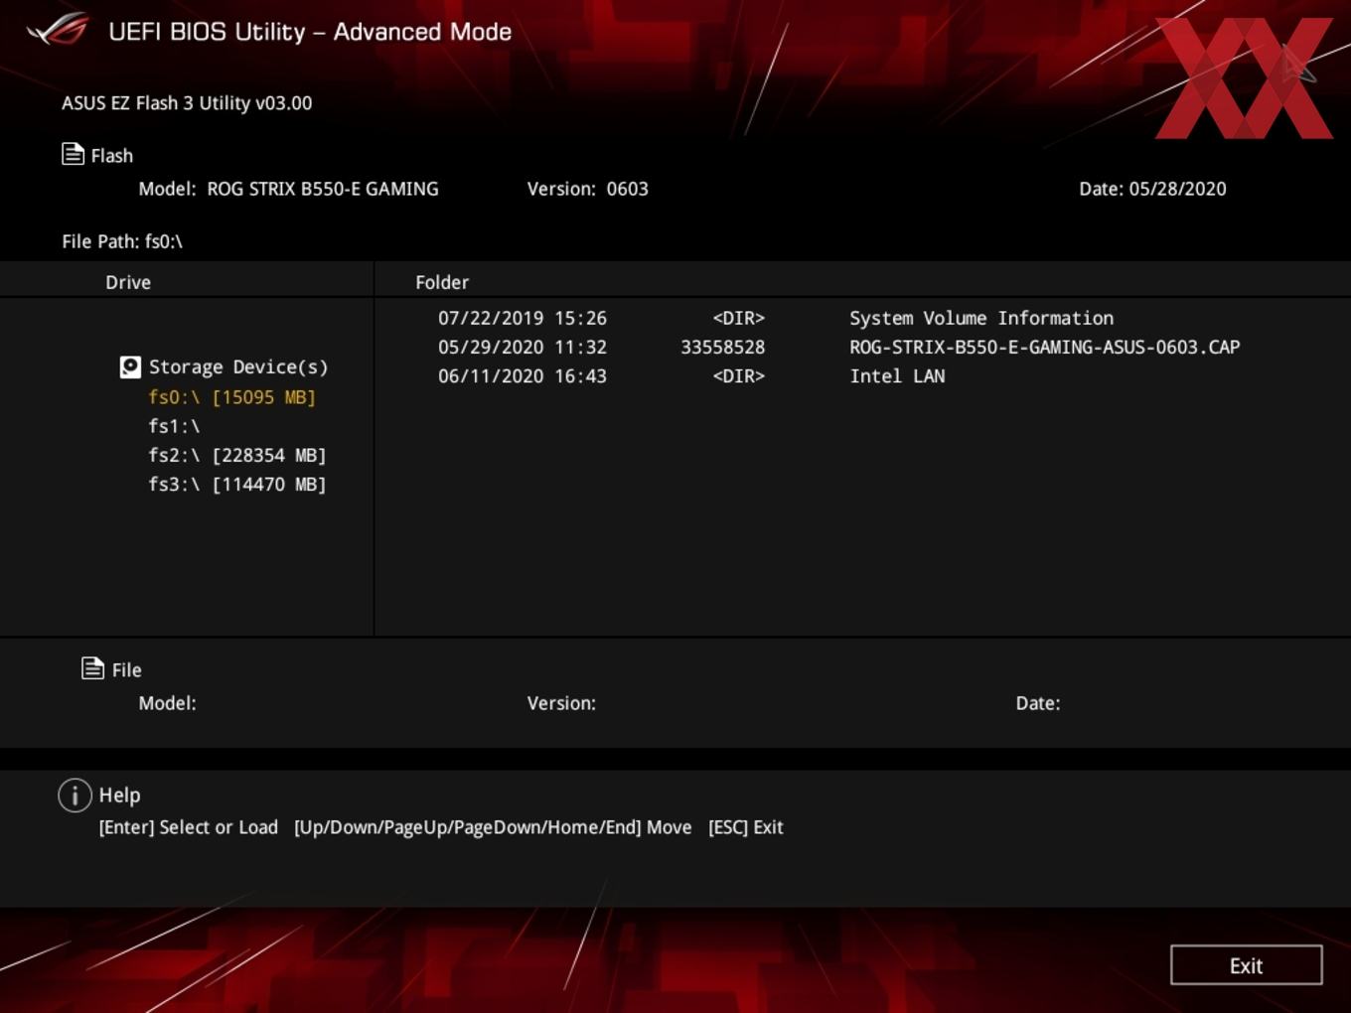Viewport: 1351px width, 1013px height.
Task: Click the Help info icon
Action: 75,795
